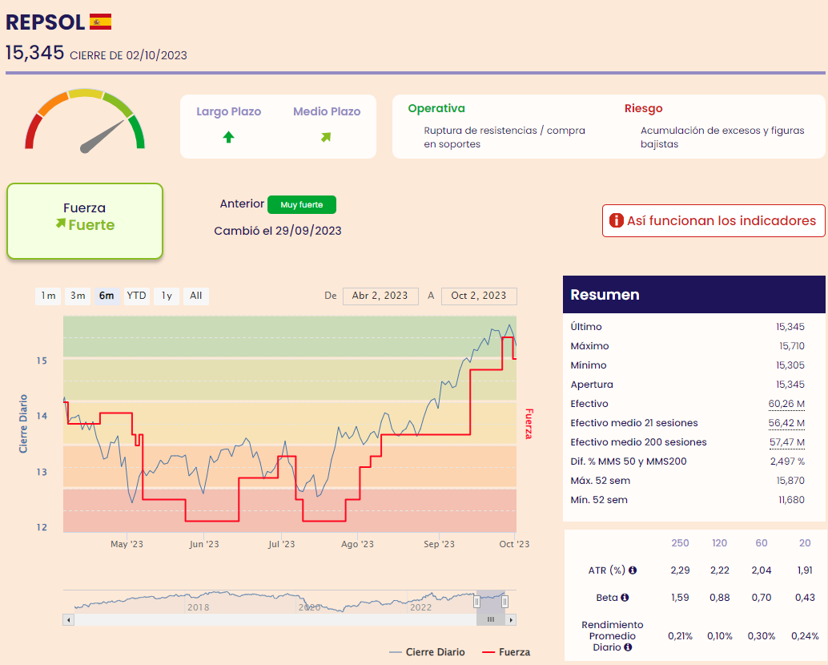The image size is (828, 665).
Task: Click the Medio Plazo diagonal arrow icon
Action: [x=326, y=137]
